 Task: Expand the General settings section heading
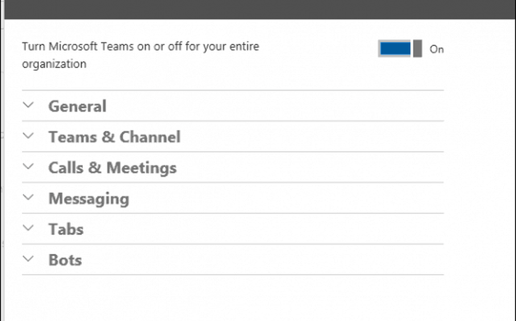click(77, 106)
